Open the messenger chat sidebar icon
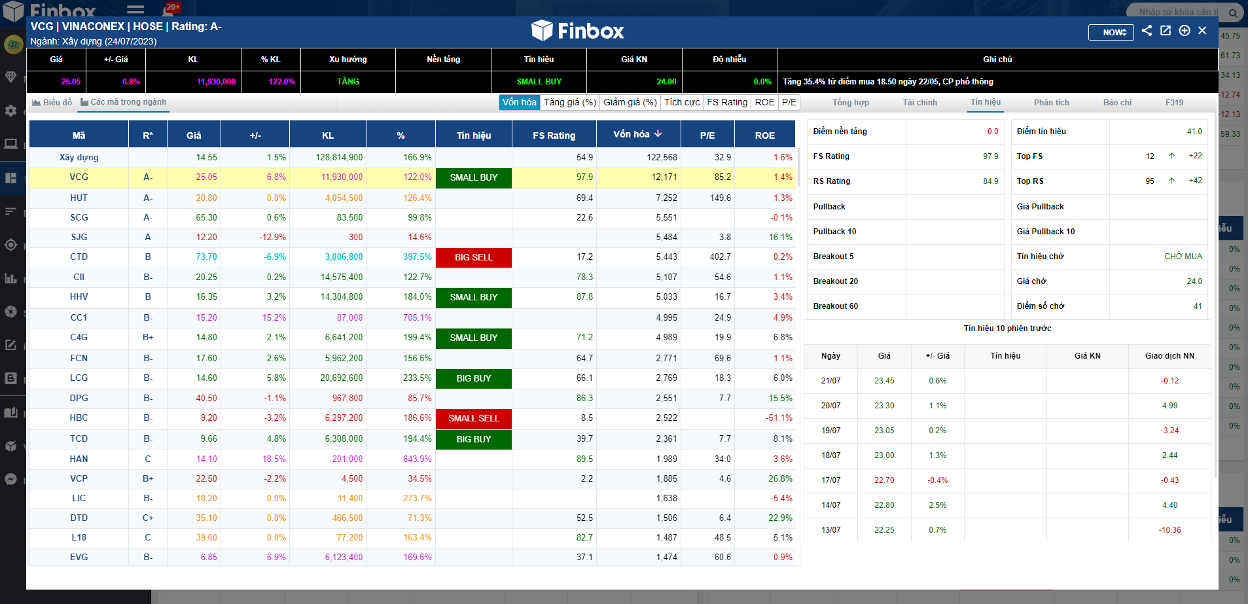 coord(11,479)
